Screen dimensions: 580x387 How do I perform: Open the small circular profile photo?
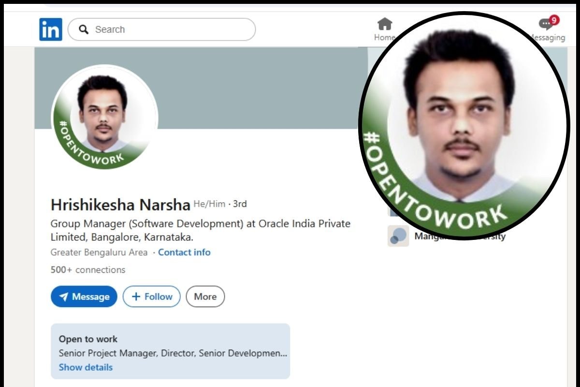[104, 118]
